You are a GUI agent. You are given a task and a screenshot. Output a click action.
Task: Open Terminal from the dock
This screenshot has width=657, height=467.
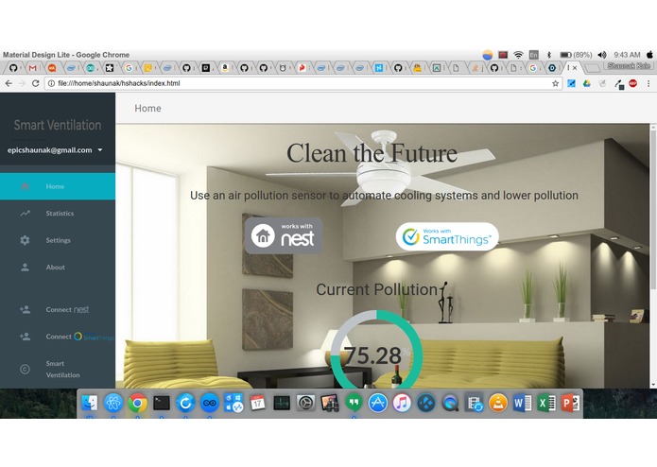click(x=162, y=404)
